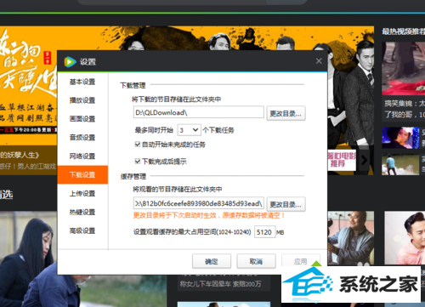Switch to 播放设置 tab
Image resolution: width=425 pixels, height=307 pixels.
[82, 100]
